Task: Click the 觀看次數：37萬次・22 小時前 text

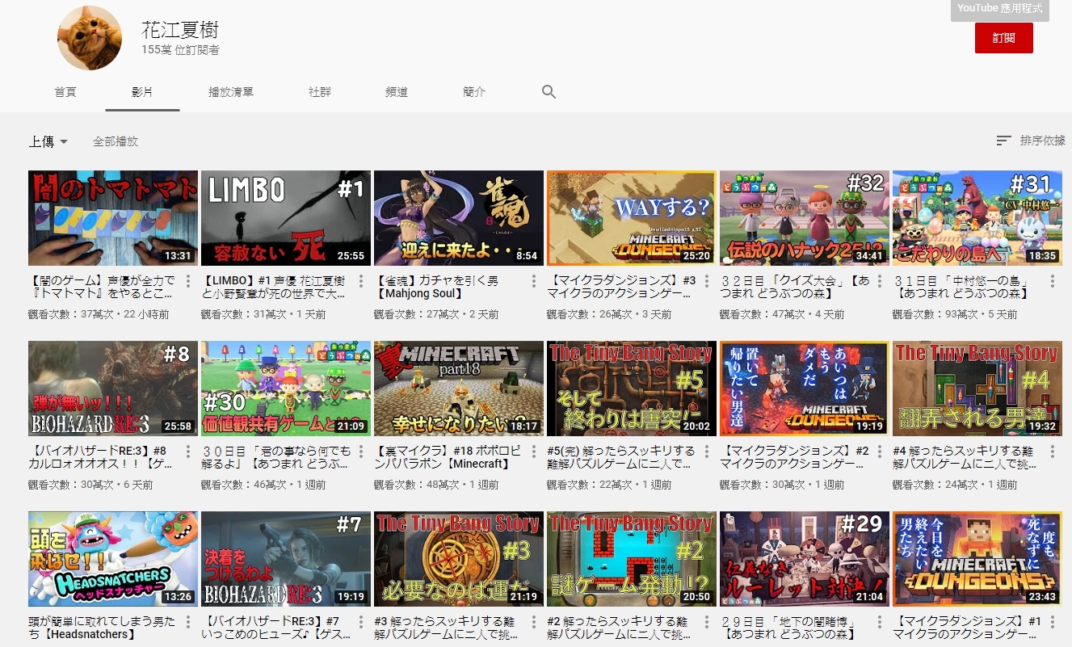Action: (x=99, y=315)
